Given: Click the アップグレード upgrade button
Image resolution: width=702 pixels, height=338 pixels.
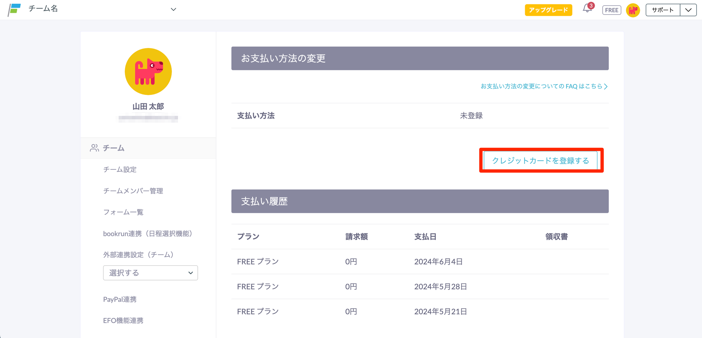Looking at the screenshot, I should 548,10.
